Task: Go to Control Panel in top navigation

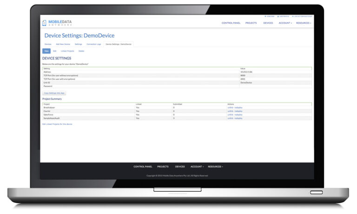Action: (231, 23)
